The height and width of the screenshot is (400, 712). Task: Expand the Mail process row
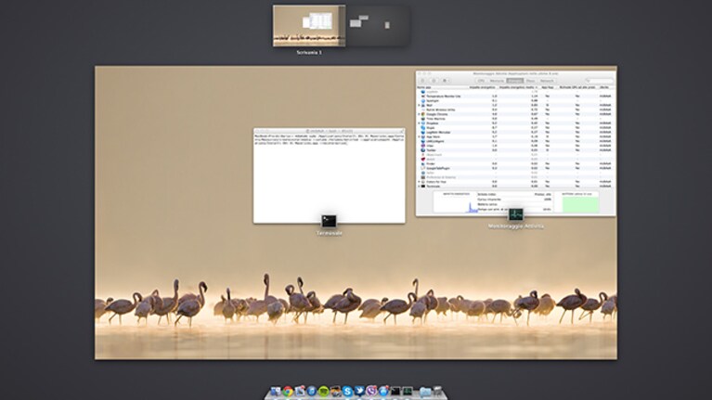(x=419, y=105)
